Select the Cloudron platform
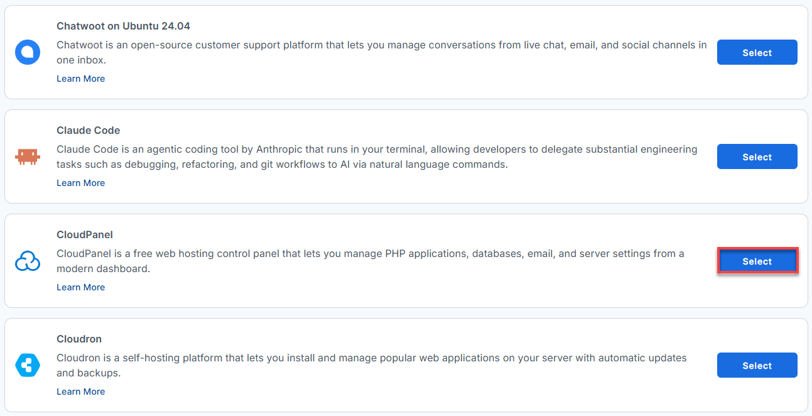The width and height of the screenshot is (812, 416). pyautogui.click(x=757, y=366)
